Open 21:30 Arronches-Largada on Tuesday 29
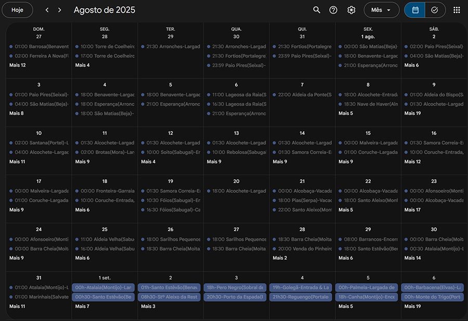The height and width of the screenshot is (321, 468). point(171,47)
